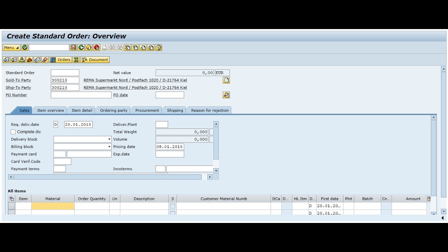Click the Sales tab horizontal scrollbar thumb
This screenshot has height=252, width=448.
pos(107,177)
